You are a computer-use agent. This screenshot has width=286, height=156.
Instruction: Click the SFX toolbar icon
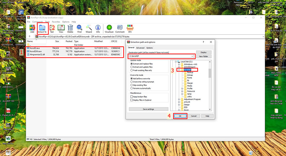coord(130,29)
